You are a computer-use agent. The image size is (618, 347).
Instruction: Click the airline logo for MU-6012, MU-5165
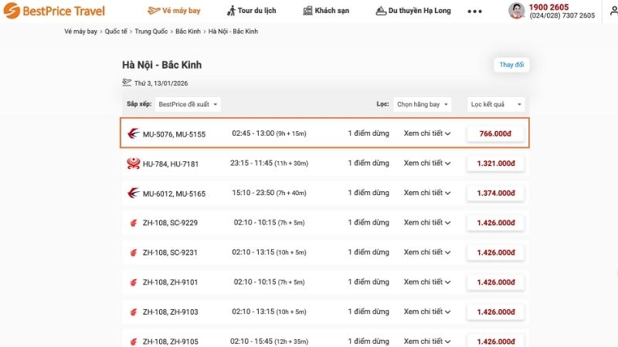click(134, 193)
